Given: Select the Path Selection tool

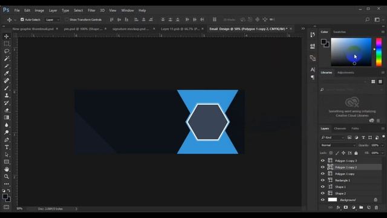Looking at the screenshot, I should click(x=7, y=155).
